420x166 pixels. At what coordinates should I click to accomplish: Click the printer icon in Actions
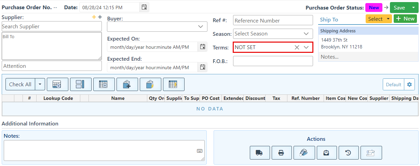(282, 153)
